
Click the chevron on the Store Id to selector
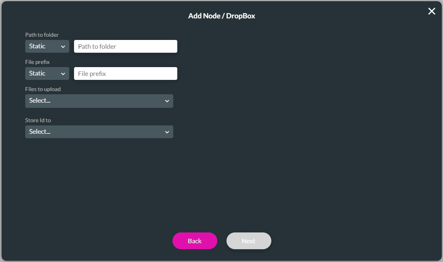coord(167,132)
